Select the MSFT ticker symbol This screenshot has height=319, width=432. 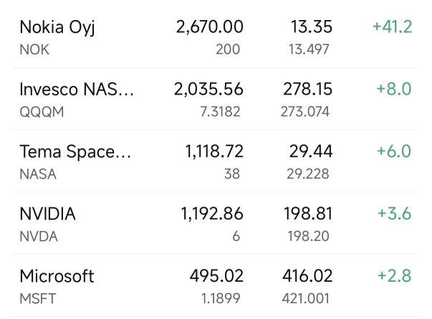38,299
